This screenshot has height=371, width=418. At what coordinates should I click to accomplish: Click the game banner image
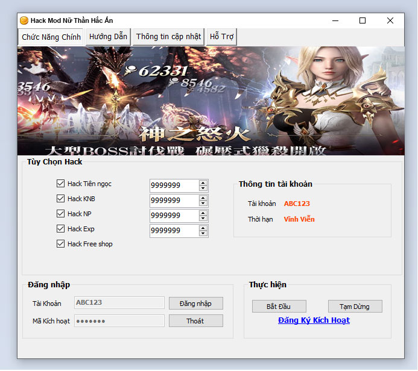[211, 101]
